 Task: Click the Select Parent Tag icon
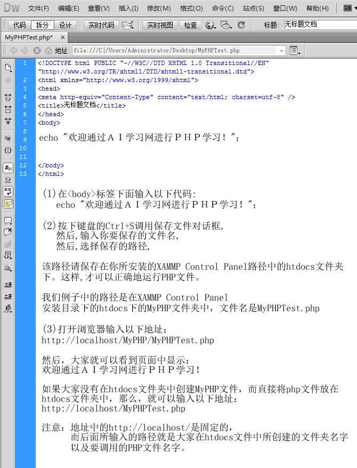pyautogui.click(x=8, y=138)
